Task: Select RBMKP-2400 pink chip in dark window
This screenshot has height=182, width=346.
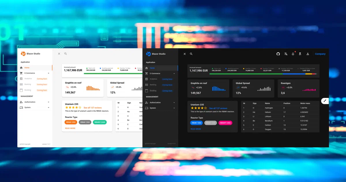Action: pyautogui.click(x=225, y=123)
